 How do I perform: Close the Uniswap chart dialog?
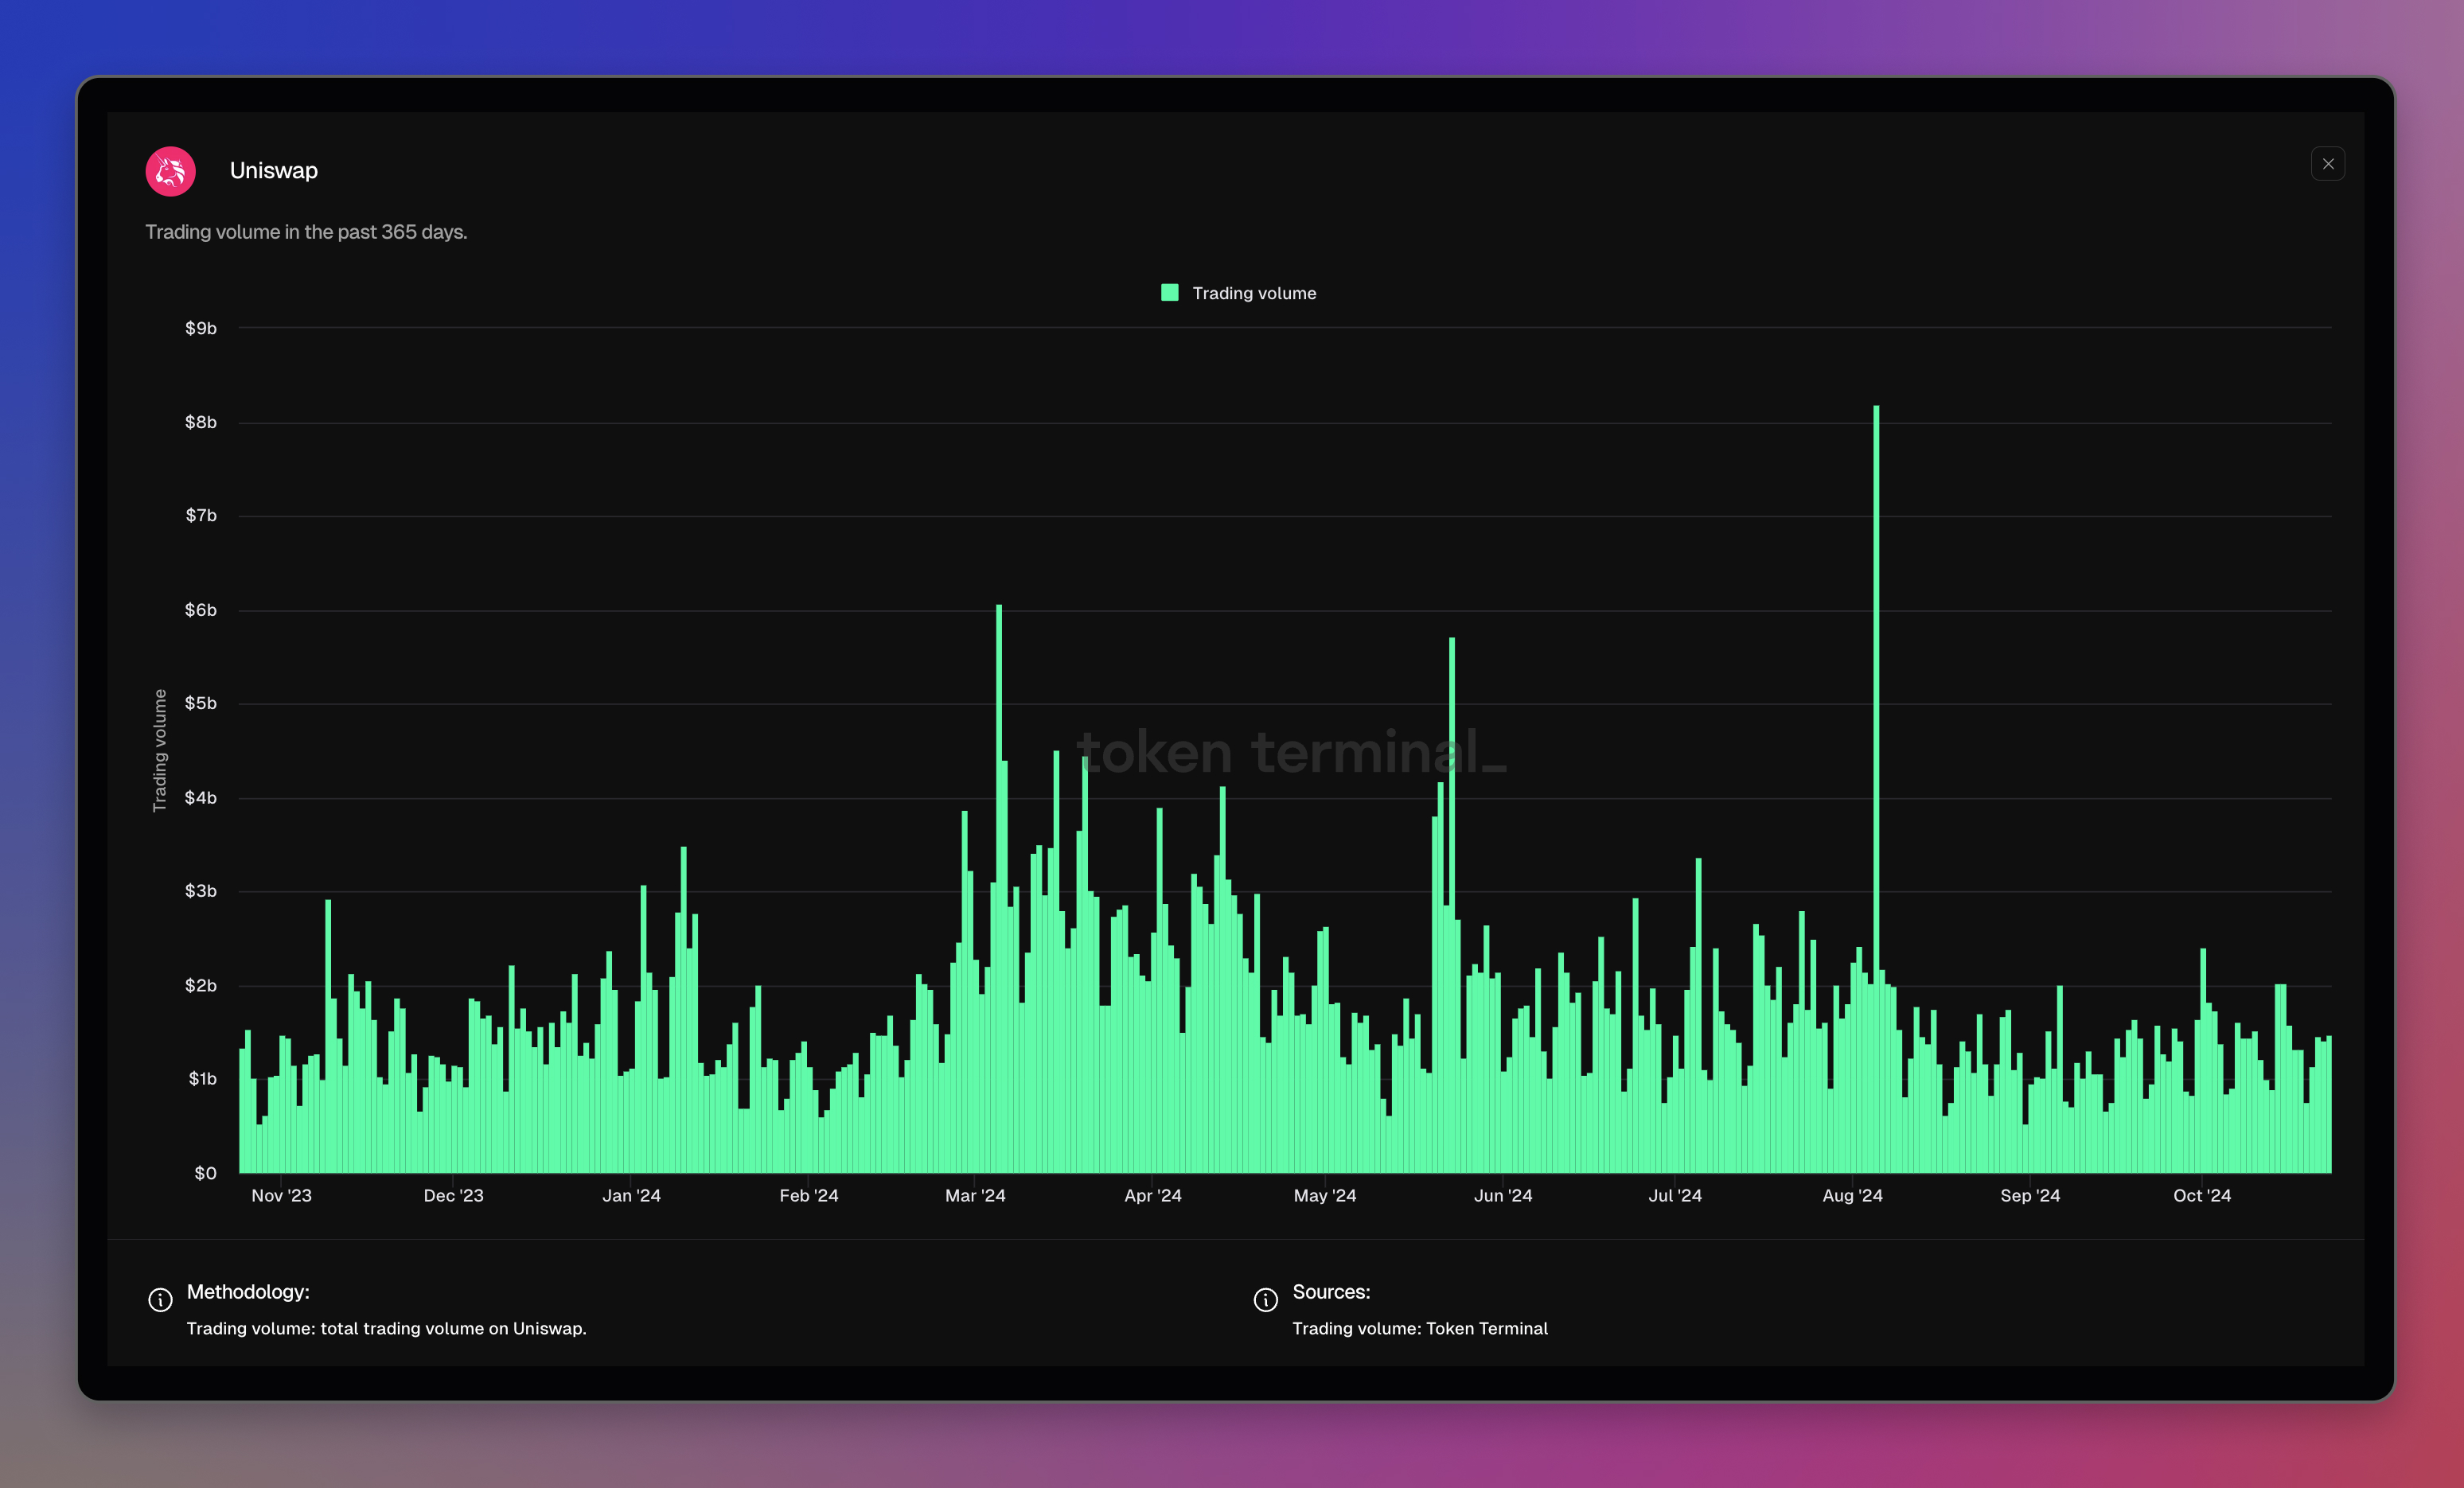coord(2328,164)
